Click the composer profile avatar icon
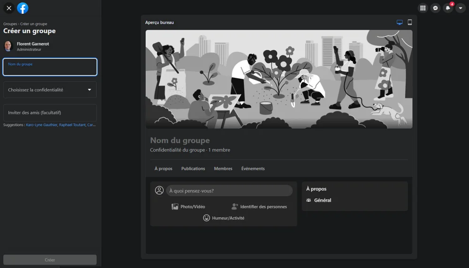 (x=159, y=190)
